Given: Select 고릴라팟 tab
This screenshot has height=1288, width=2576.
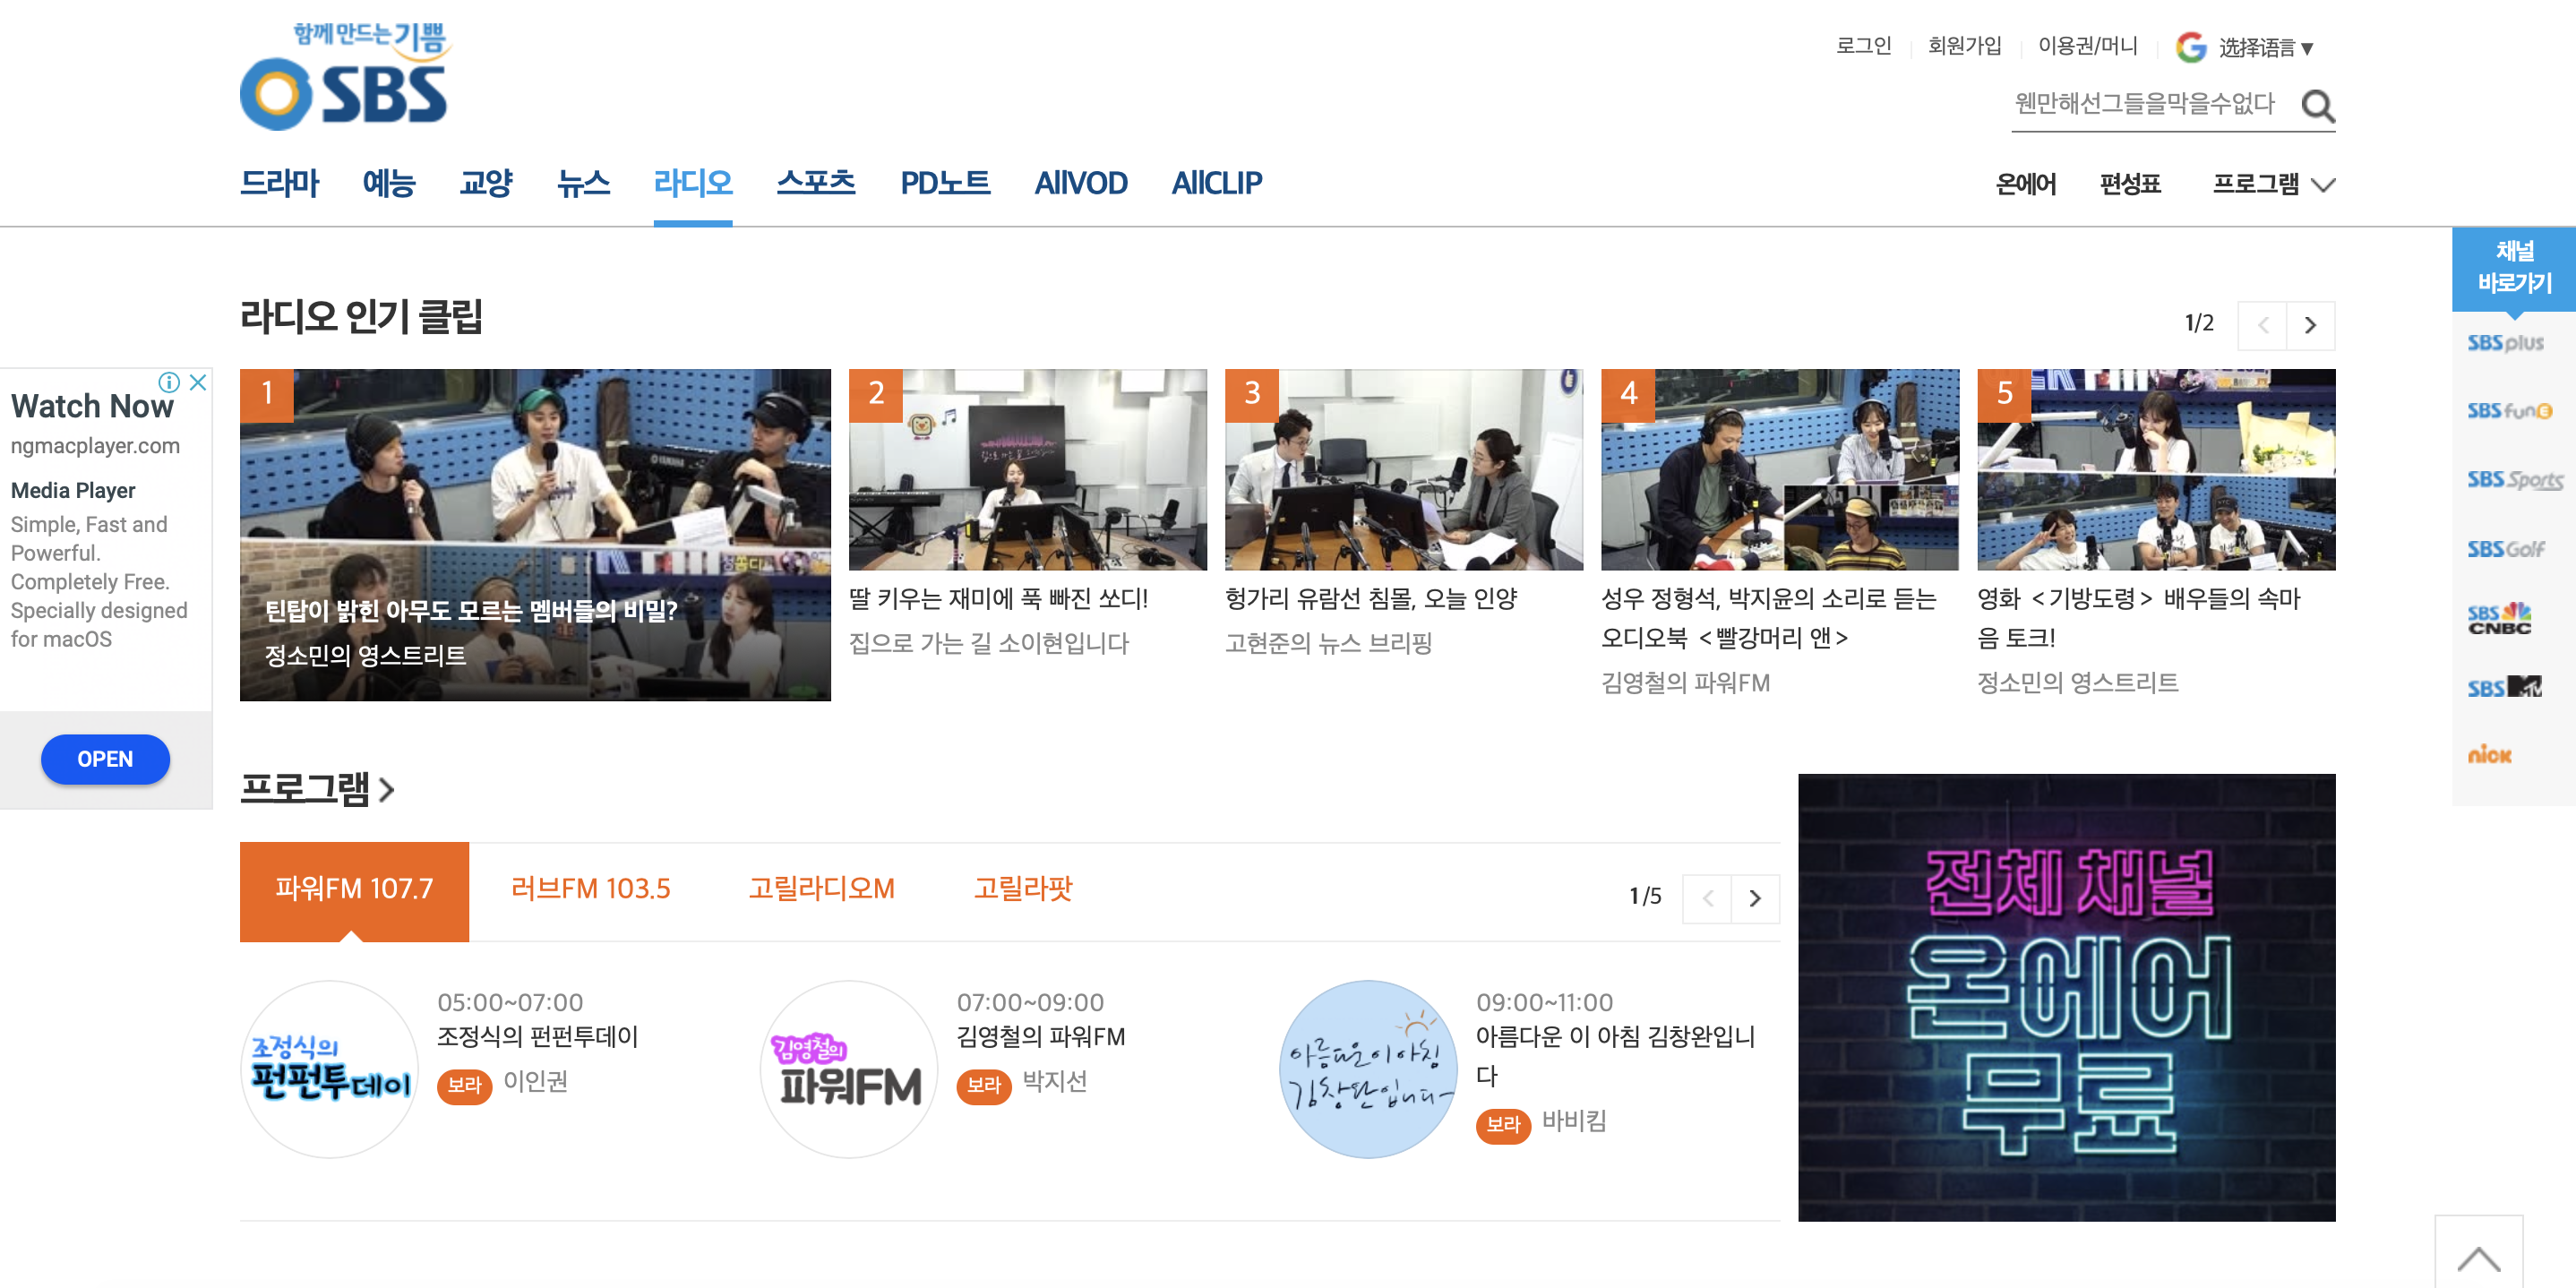Looking at the screenshot, I should pos(1022,889).
